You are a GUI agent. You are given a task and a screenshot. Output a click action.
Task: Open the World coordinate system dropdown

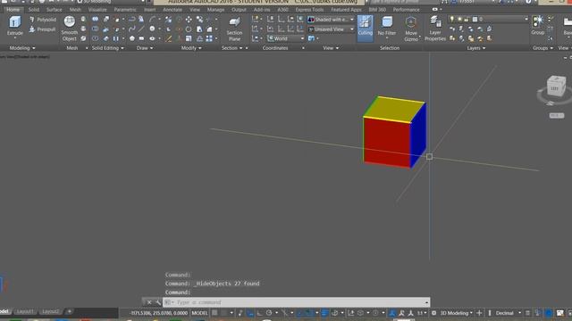coord(286,38)
